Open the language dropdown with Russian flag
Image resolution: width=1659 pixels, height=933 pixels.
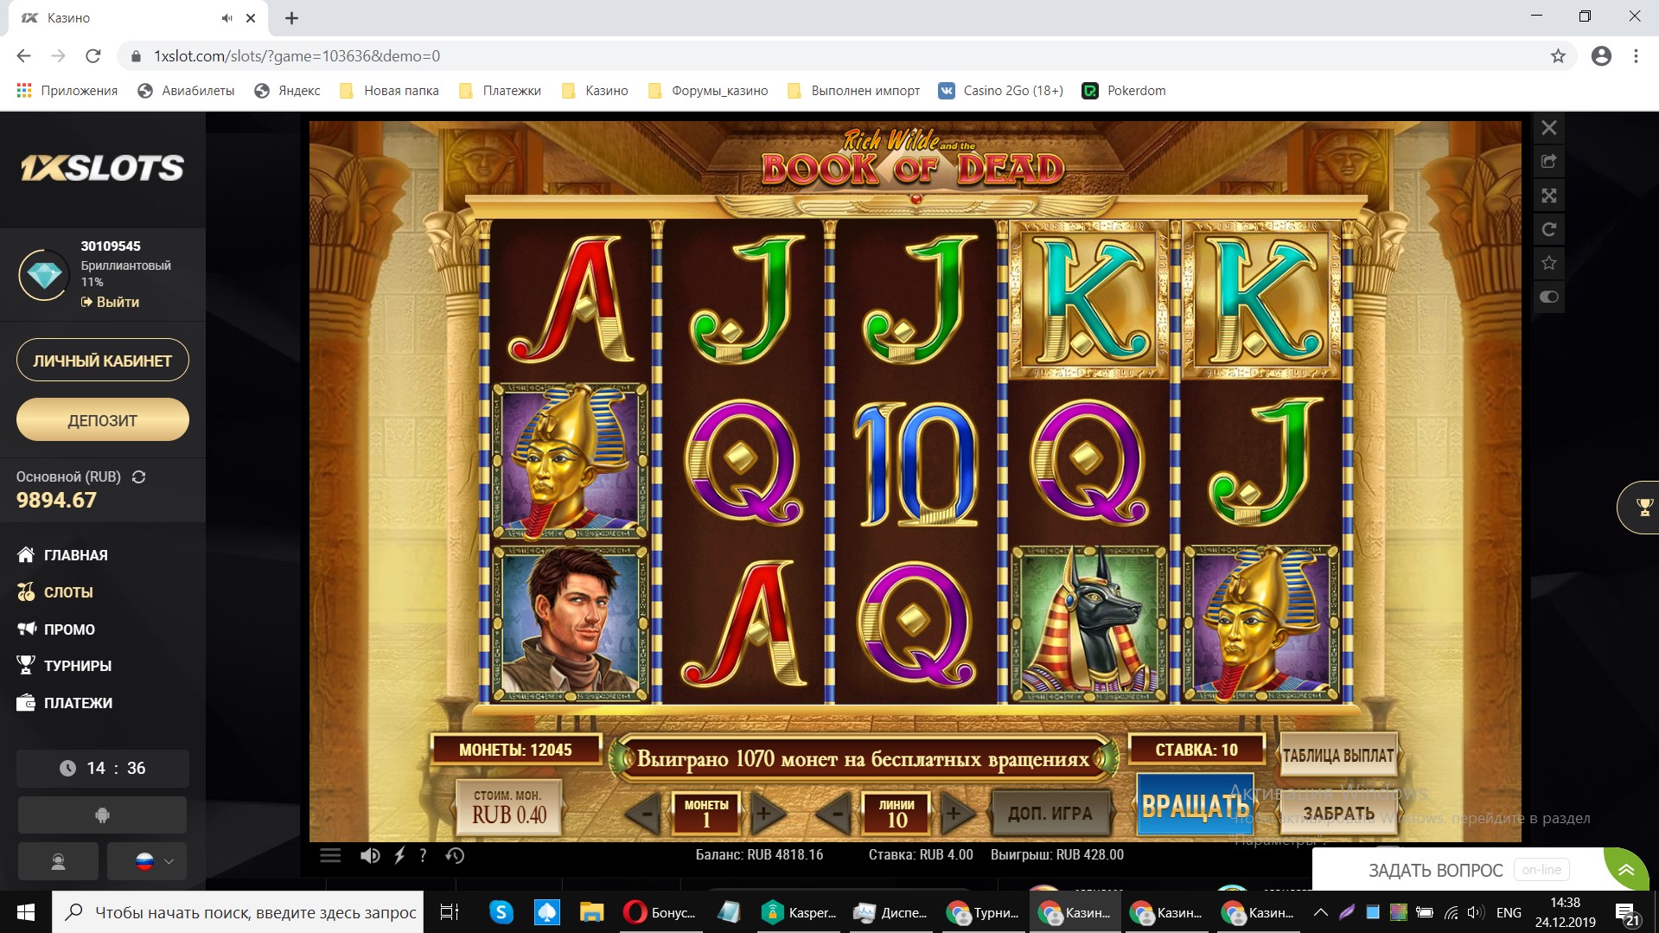147,861
